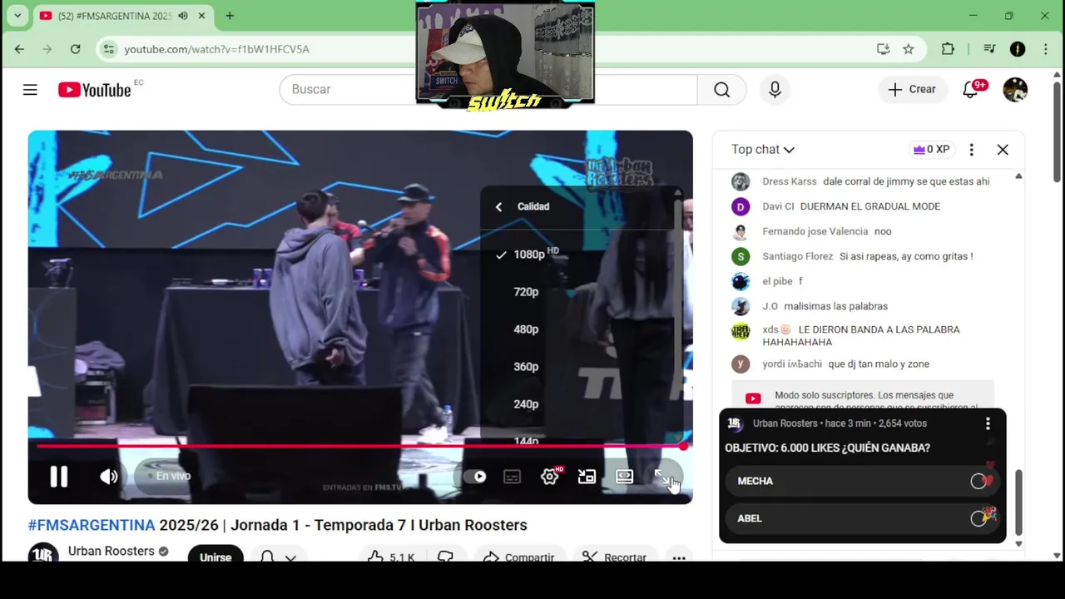The height and width of the screenshot is (599, 1065).
Task: Open the chat three-dot options menu
Action: 971,150
